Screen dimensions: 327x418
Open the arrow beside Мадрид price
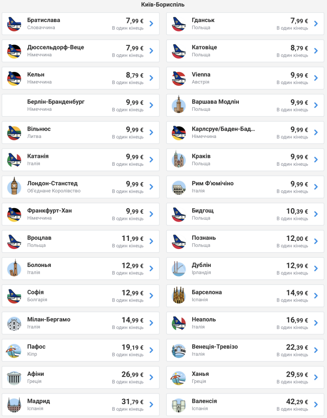(x=151, y=405)
